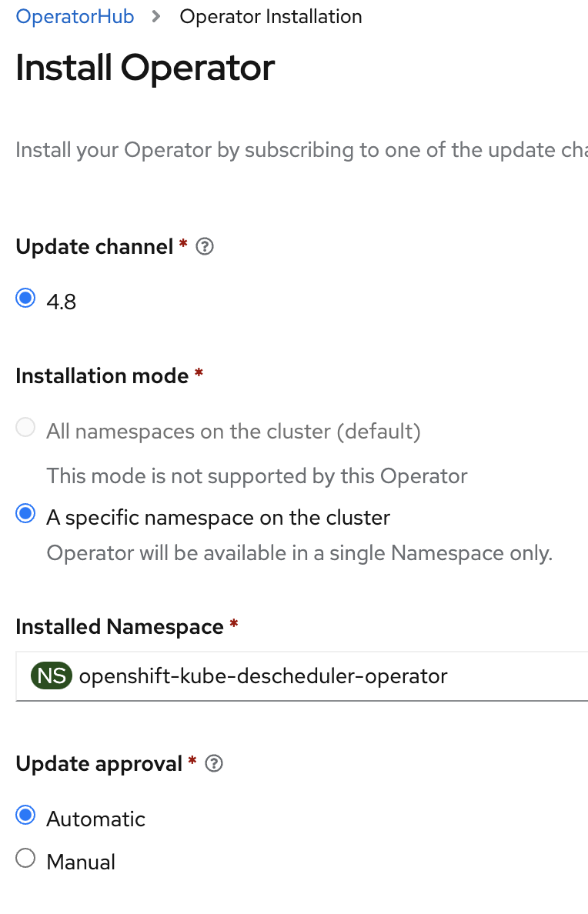Click the Operator Installation breadcrumb entry
The width and height of the screenshot is (588, 914).
pyautogui.click(x=270, y=15)
